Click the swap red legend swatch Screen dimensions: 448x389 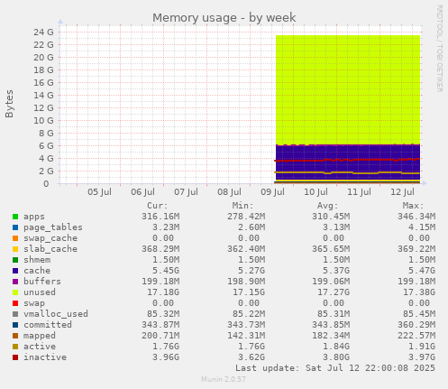(x=15, y=303)
